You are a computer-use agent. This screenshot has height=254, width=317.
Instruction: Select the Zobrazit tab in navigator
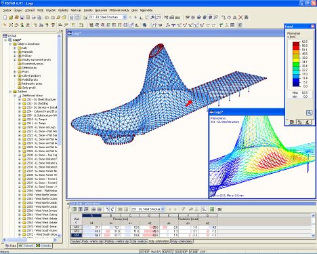26,246
